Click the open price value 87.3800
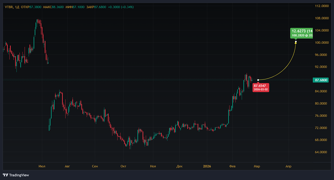 (x=35, y=7)
